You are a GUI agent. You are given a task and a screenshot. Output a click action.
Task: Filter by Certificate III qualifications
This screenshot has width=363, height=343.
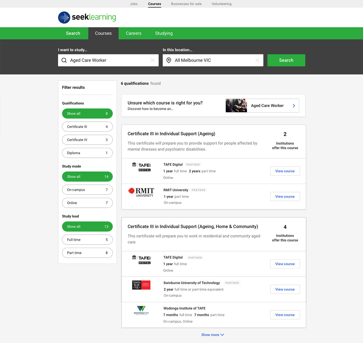pyautogui.click(x=87, y=127)
